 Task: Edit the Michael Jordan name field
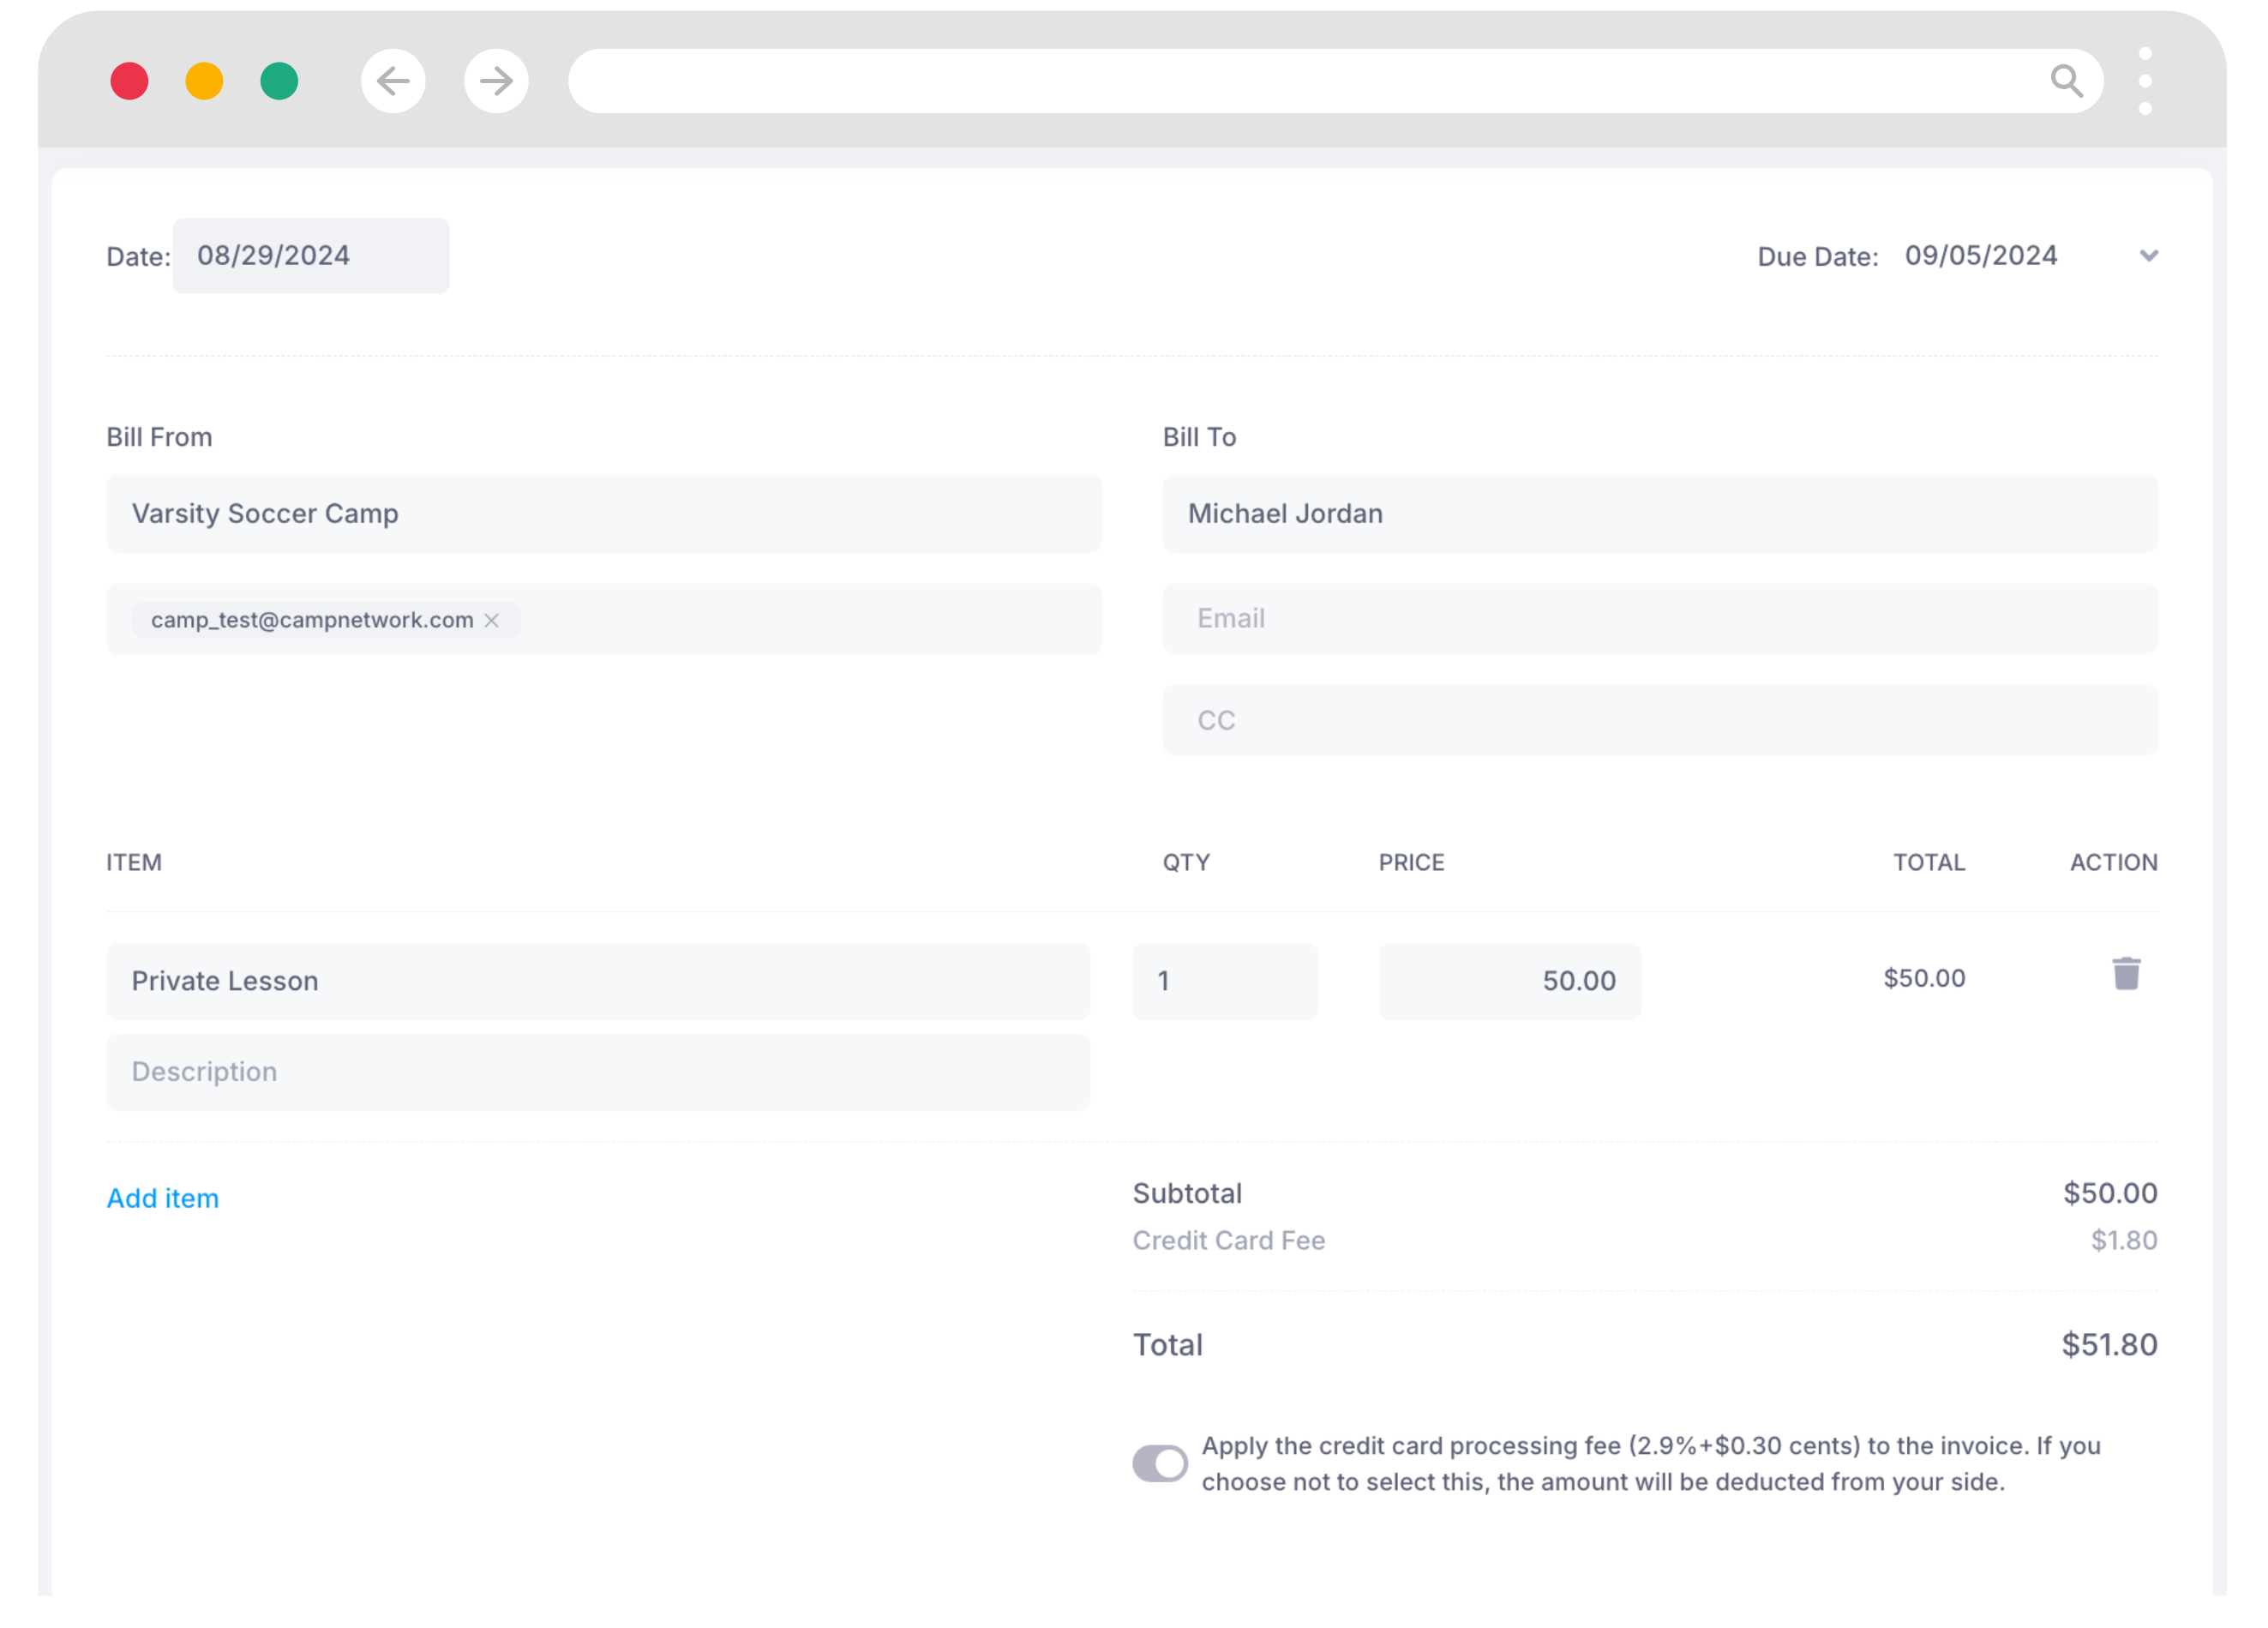click(x=1659, y=514)
